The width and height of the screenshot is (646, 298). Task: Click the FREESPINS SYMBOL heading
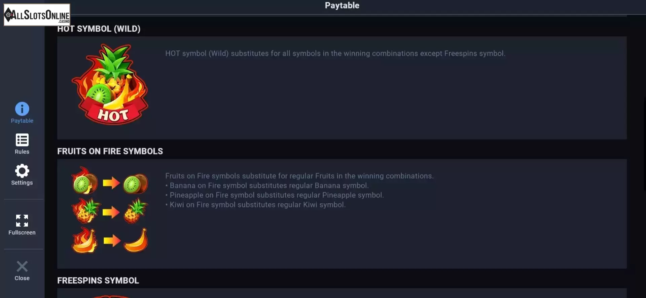click(98, 280)
